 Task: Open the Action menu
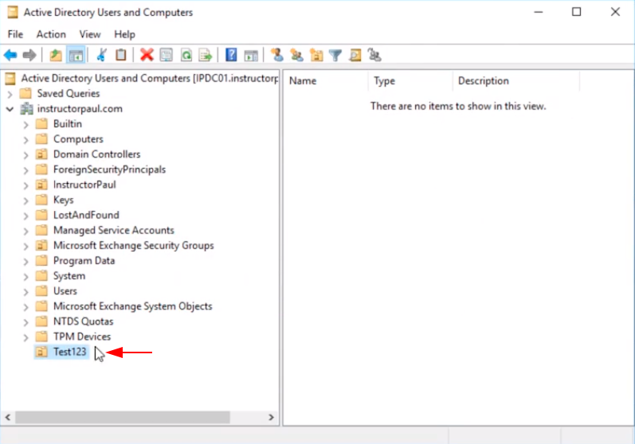click(51, 34)
